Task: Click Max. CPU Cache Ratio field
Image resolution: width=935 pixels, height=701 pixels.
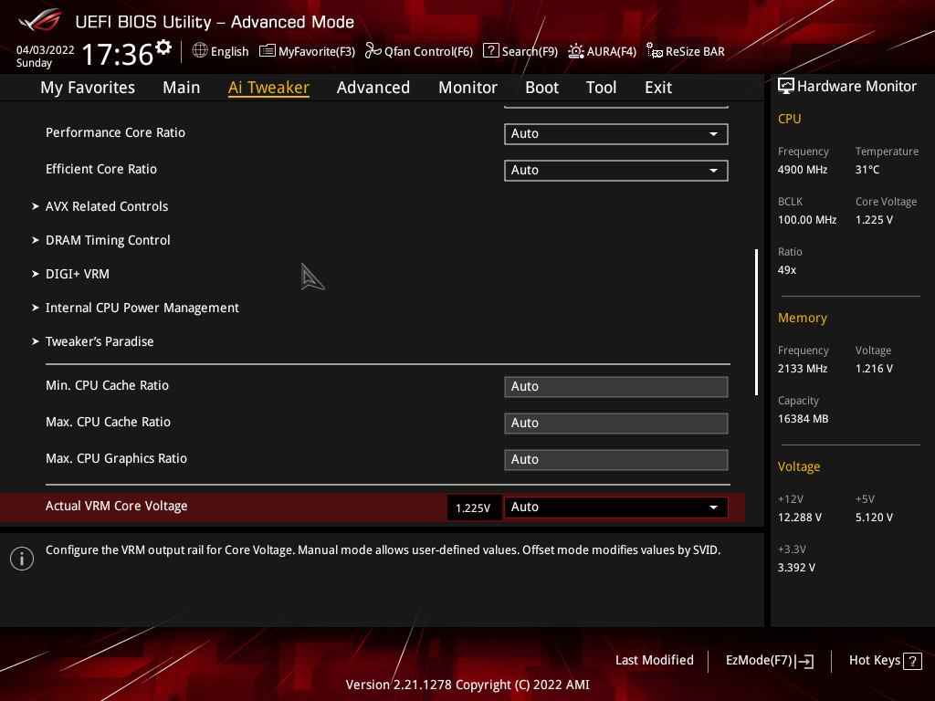Action: click(x=616, y=424)
